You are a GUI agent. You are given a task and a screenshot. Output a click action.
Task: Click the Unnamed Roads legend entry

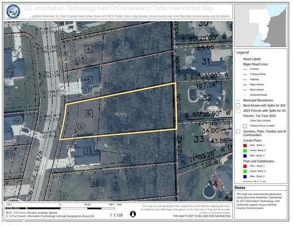(258, 95)
